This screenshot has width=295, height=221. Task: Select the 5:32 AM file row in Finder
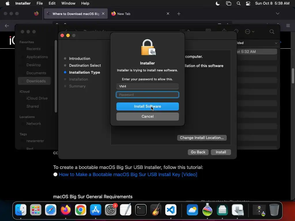click(257, 52)
